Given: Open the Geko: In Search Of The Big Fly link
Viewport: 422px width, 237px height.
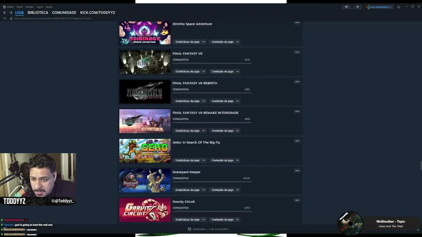Looking at the screenshot, I should pos(196,142).
